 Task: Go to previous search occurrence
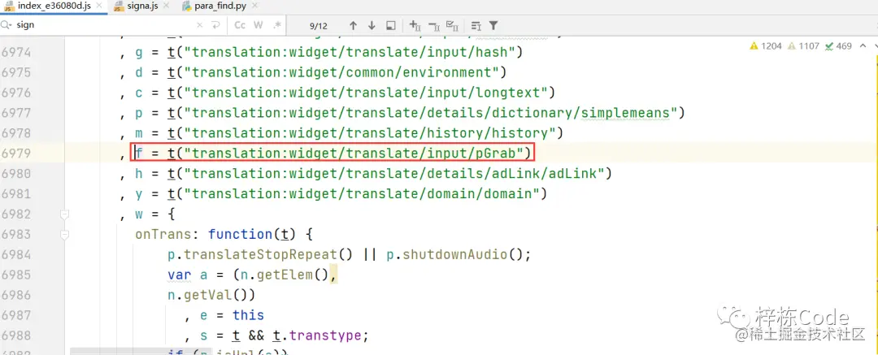coord(353,25)
